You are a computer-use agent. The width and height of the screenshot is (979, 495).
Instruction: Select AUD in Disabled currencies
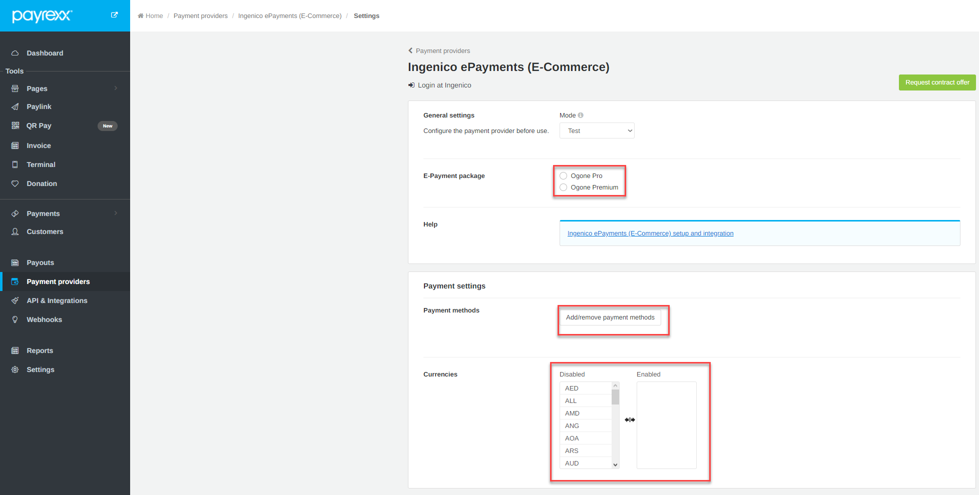point(586,463)
